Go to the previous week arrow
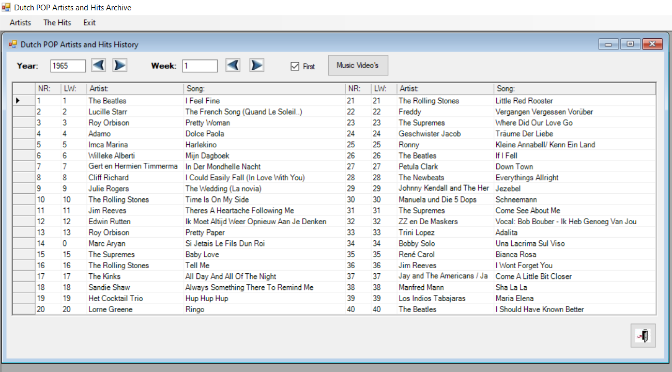This screenshot has height=372, width=672. (233, 65)
